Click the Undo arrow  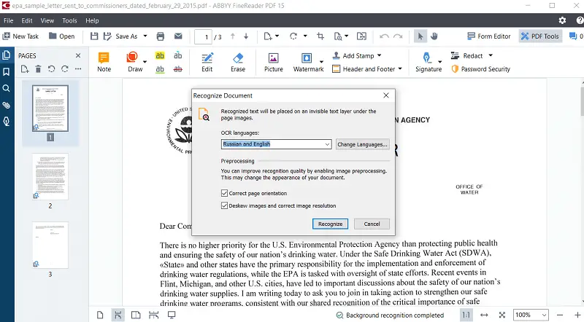[x=384, y=36]
